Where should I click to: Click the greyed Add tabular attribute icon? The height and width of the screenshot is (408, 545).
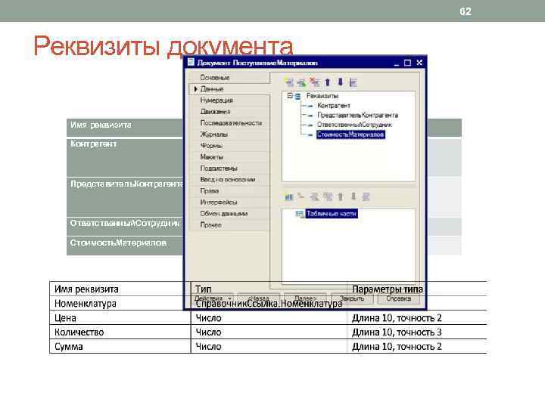(x=301, y=196)
